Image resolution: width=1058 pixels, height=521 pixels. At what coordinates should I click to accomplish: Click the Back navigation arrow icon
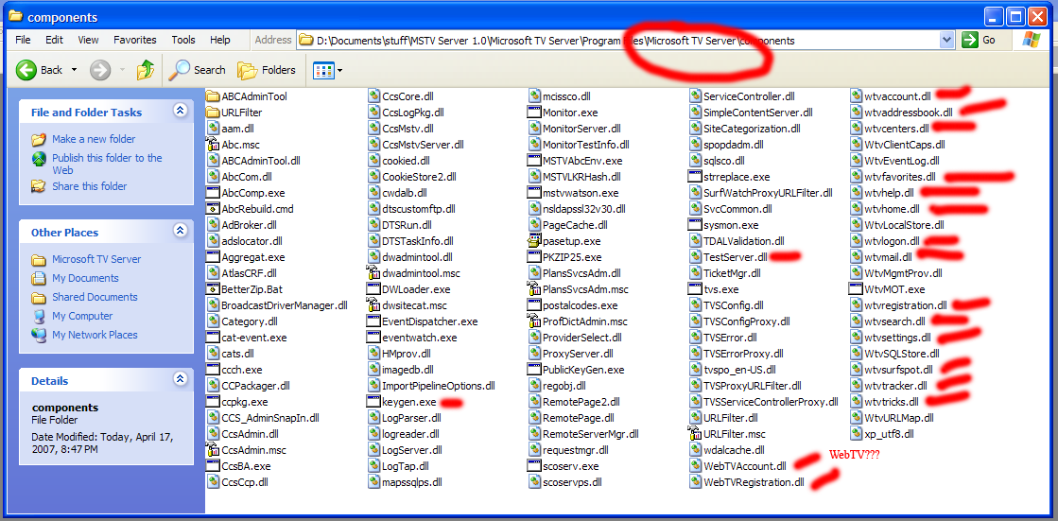click(26, 70)
